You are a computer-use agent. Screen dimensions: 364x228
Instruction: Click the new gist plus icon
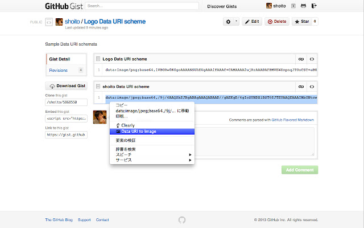tap(293, 6)
